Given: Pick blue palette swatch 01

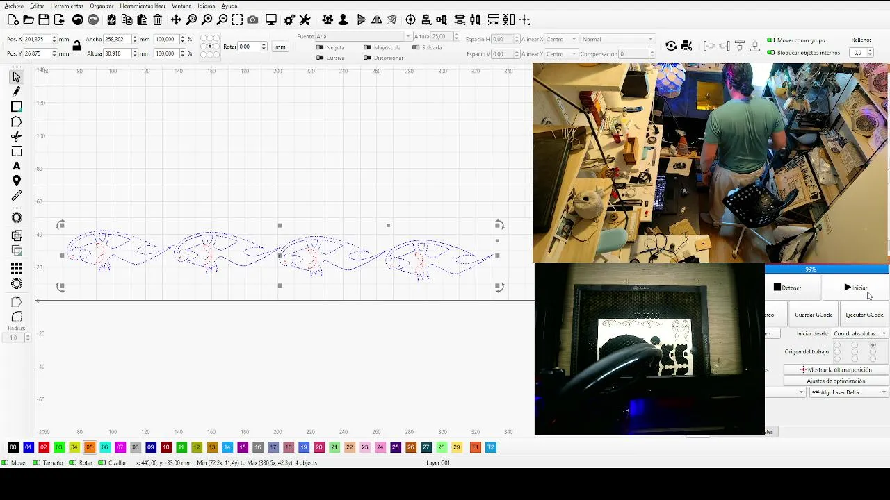Looking at the screenshot, I should (x=28, y=447).
